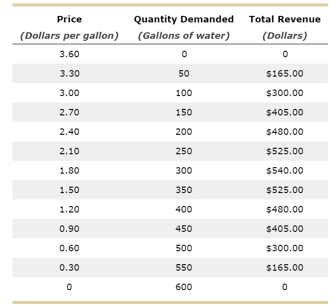Click the price value 0.60
Image resolution: width=335 pixels, height=308 pixels.
(x=69, y=248)
